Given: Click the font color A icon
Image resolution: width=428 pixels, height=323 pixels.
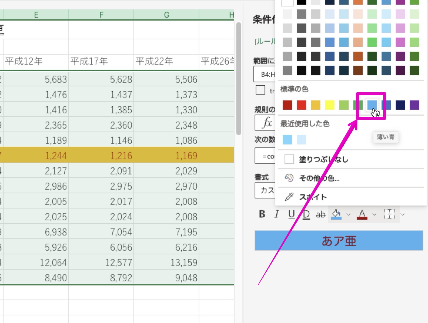Looking at the screenshot, I should pos(362,214).
